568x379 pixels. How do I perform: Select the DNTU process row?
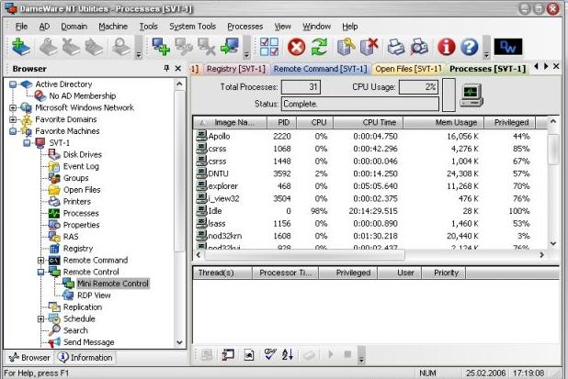369,173
